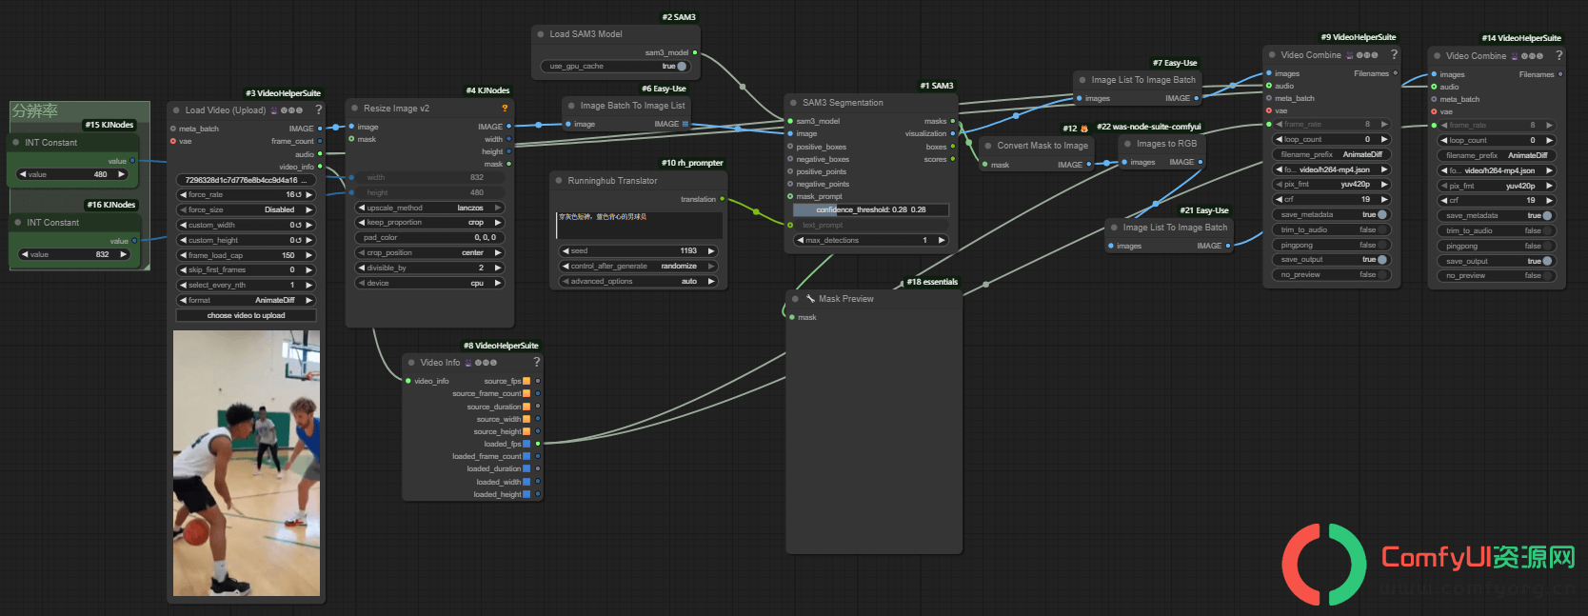The image size is (1588, 616).
Task: Click the filename_prefix field in #9 Video Combine
Action: [1333, 154]
